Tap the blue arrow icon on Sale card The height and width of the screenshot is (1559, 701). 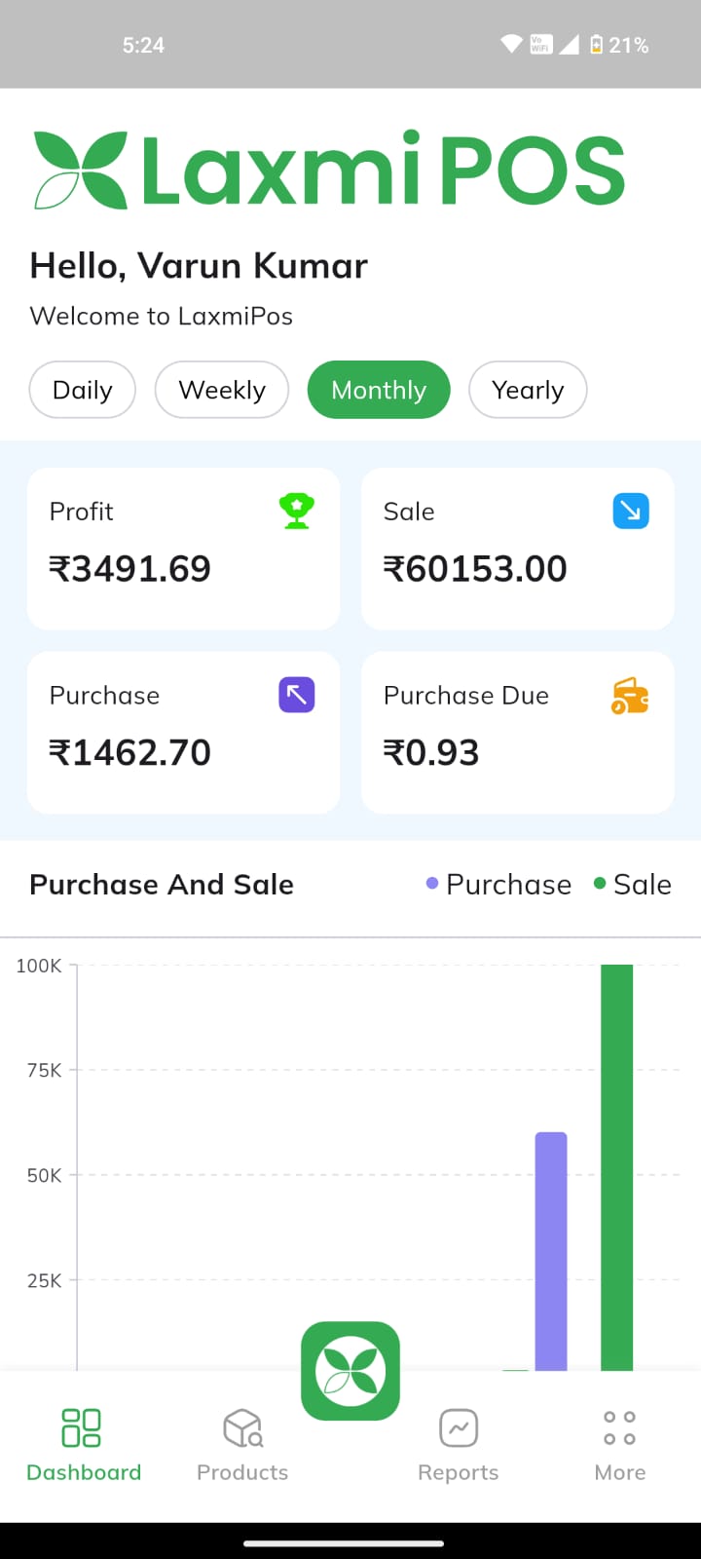pyautogui.click(x=631, y=511)
